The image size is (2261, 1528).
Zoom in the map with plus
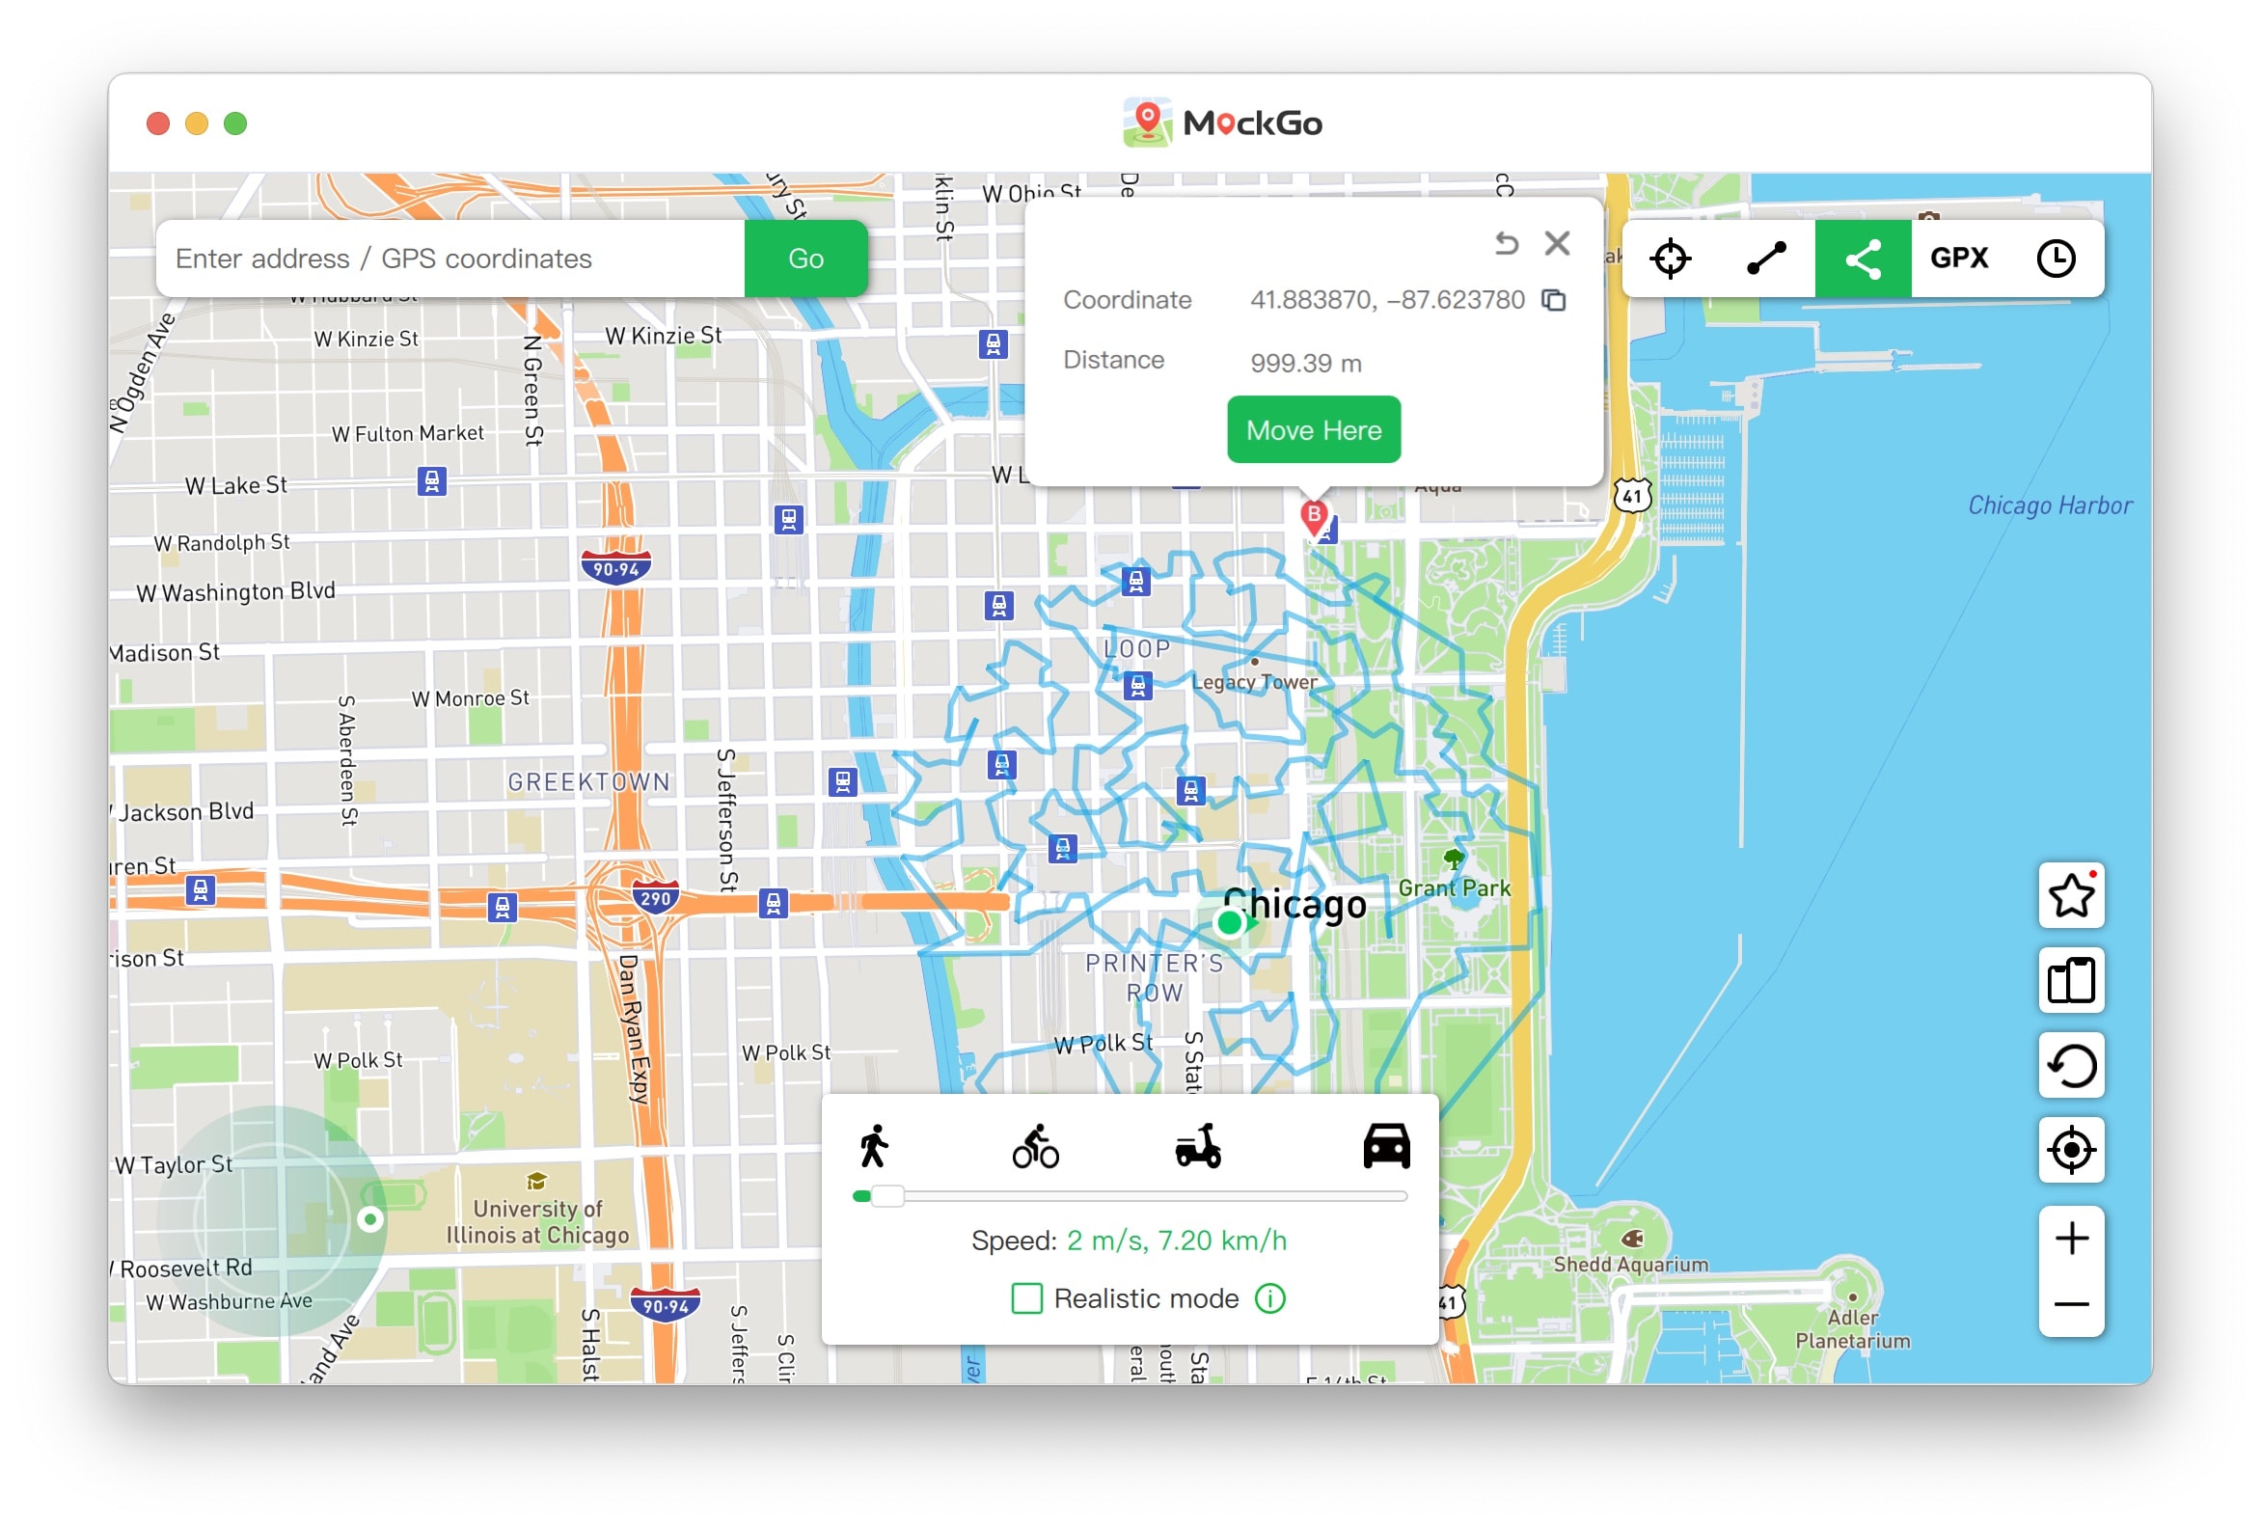(2070, 1239)
